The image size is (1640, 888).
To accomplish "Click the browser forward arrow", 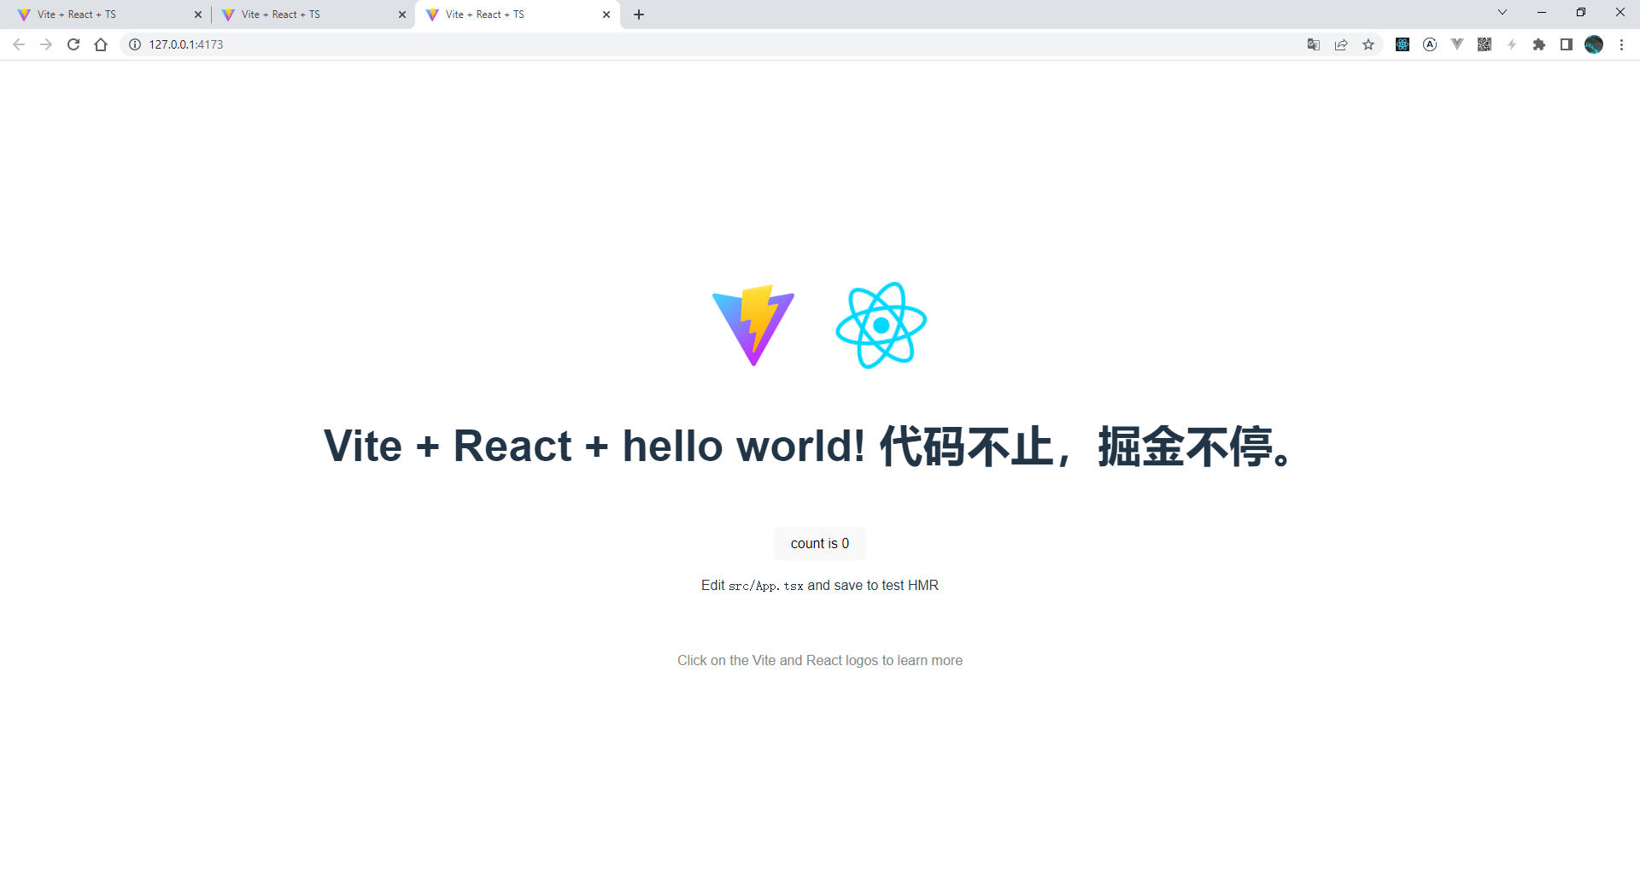I will [x=46, y=44].
